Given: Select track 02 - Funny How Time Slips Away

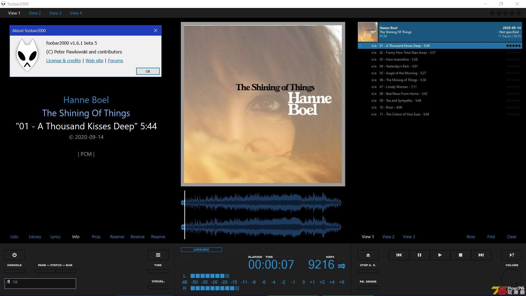Looking at the screenshot, I should pyautogui.click(x=440, y=53).
